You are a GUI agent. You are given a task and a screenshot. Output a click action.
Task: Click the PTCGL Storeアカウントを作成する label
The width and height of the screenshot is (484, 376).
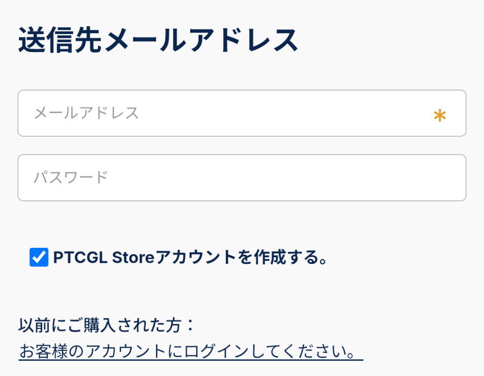190,257
